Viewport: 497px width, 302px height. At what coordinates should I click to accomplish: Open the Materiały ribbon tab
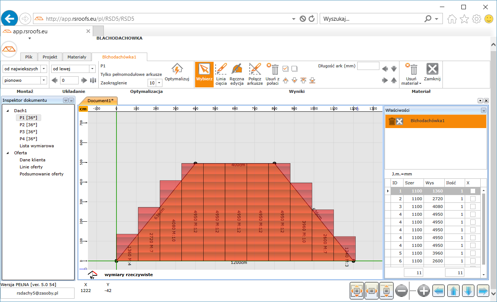pos(77,57)
